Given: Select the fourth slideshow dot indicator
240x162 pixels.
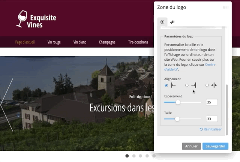Looking at the screenshot, I should (x=147, y=156).
